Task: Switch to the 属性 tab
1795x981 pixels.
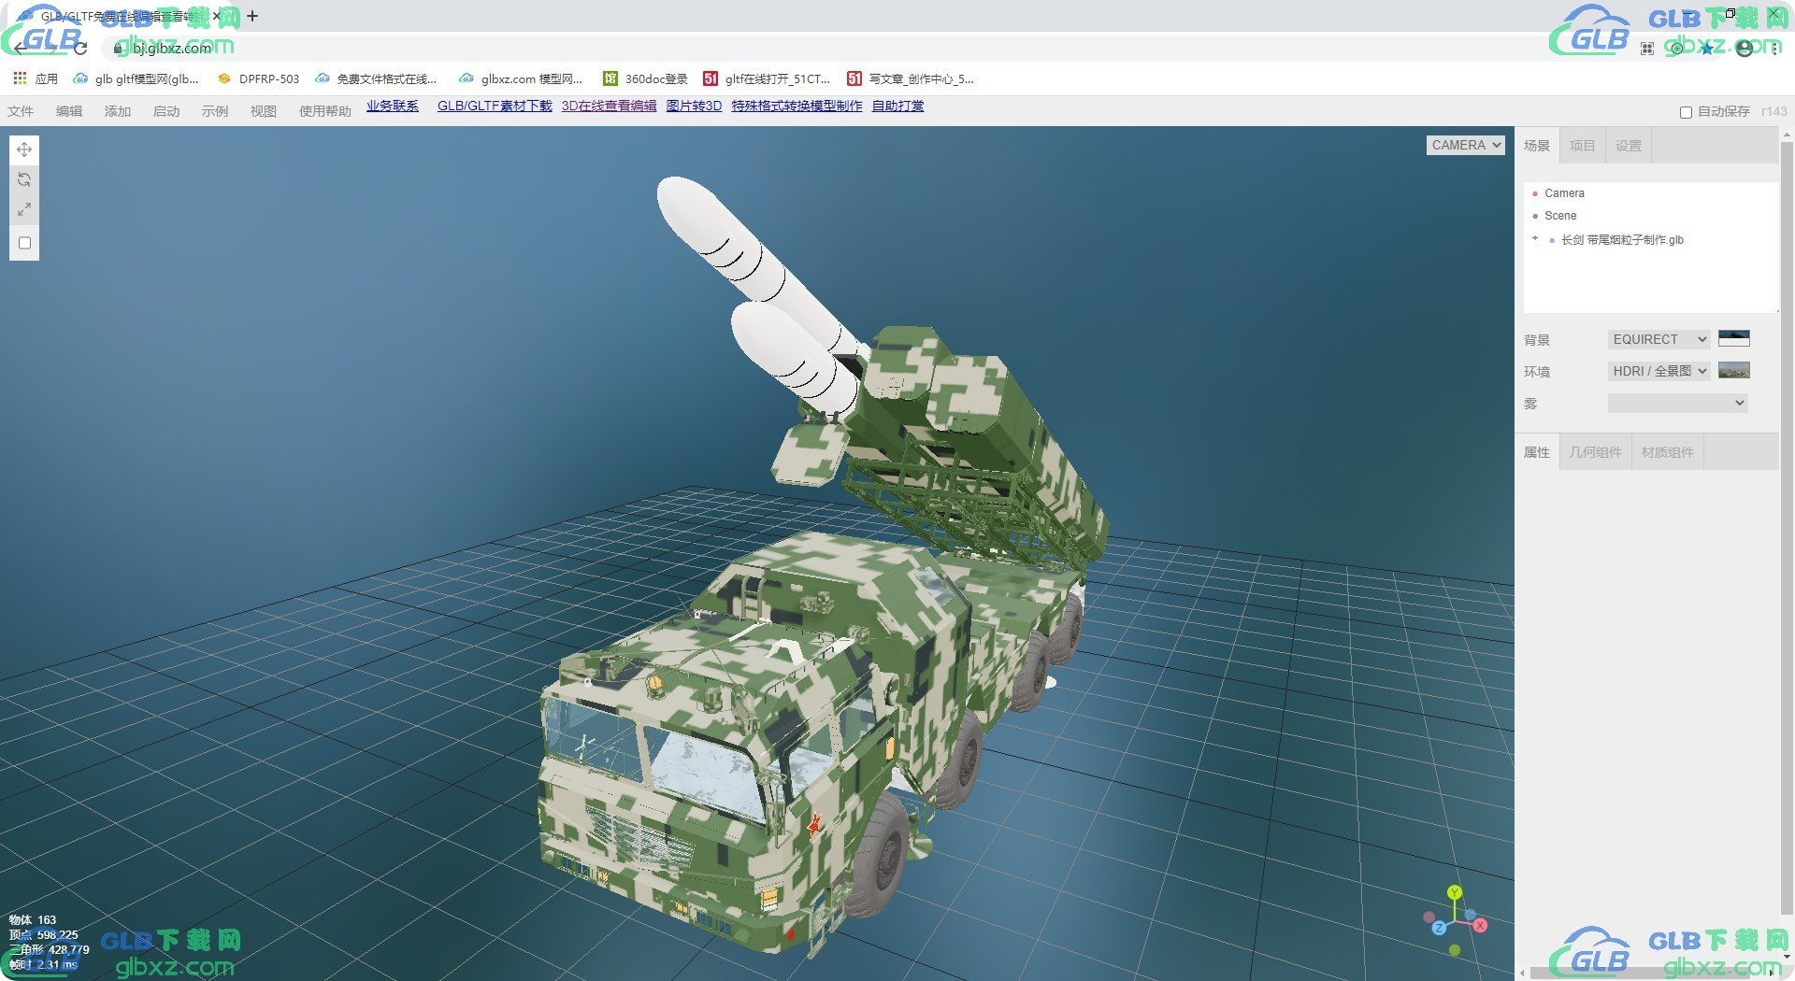Action: (1537, 452)
